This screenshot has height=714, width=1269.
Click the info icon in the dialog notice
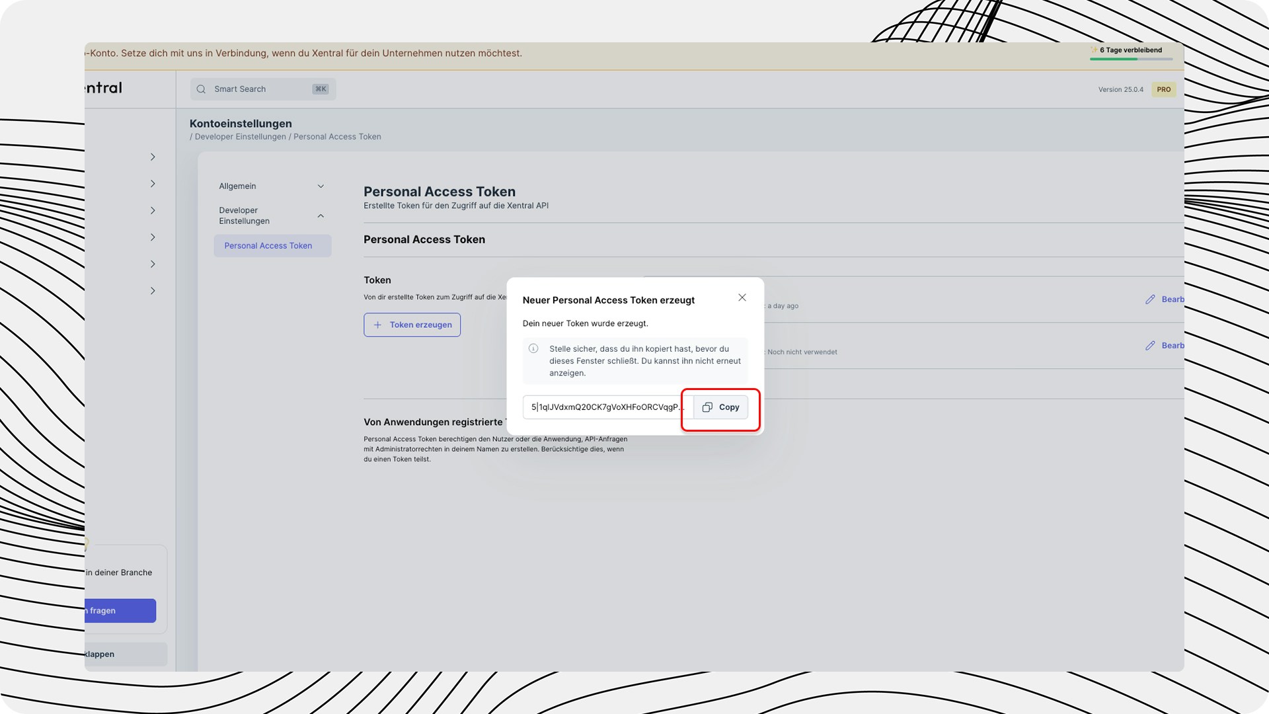coord(533,348)
